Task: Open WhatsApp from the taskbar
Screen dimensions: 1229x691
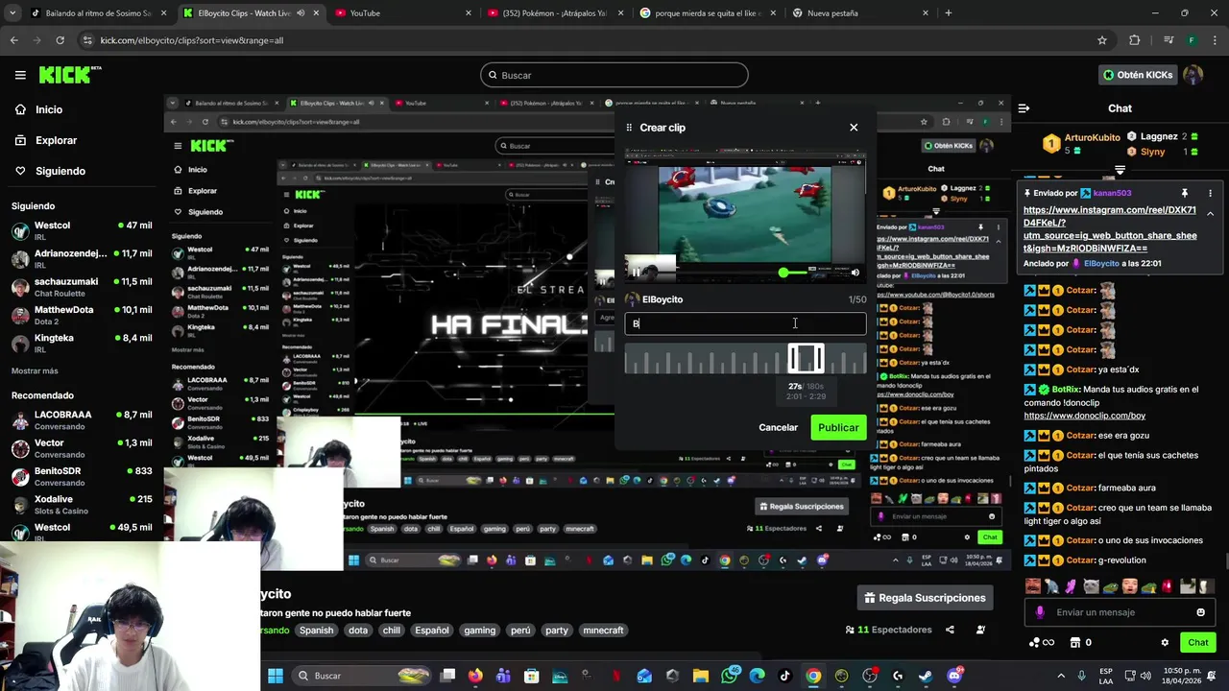Action: [x=729, y=676]
